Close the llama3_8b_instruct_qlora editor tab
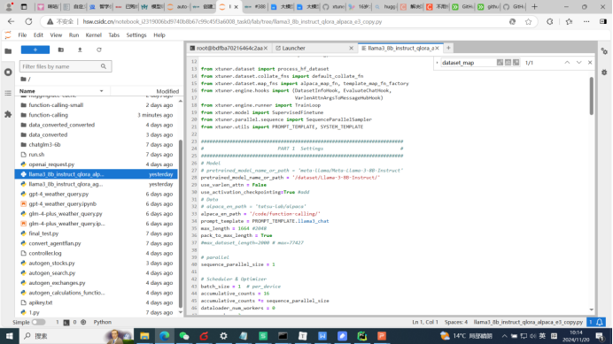Screen dimensions: 613x344 tap(437, 48)
